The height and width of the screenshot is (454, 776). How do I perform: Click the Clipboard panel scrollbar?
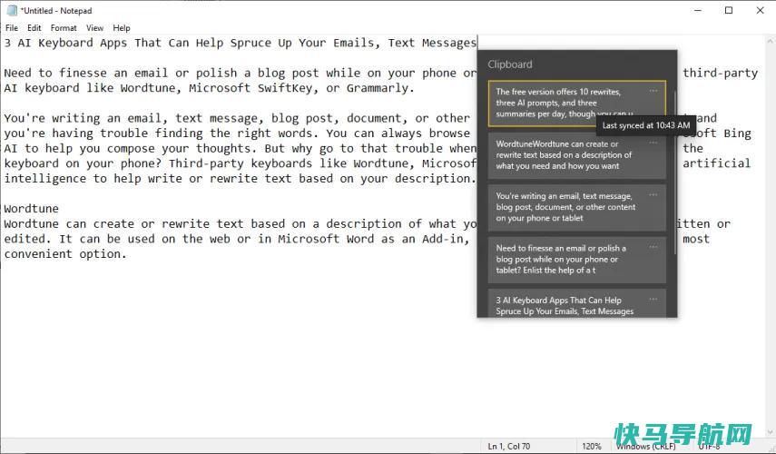coord(674,173)
